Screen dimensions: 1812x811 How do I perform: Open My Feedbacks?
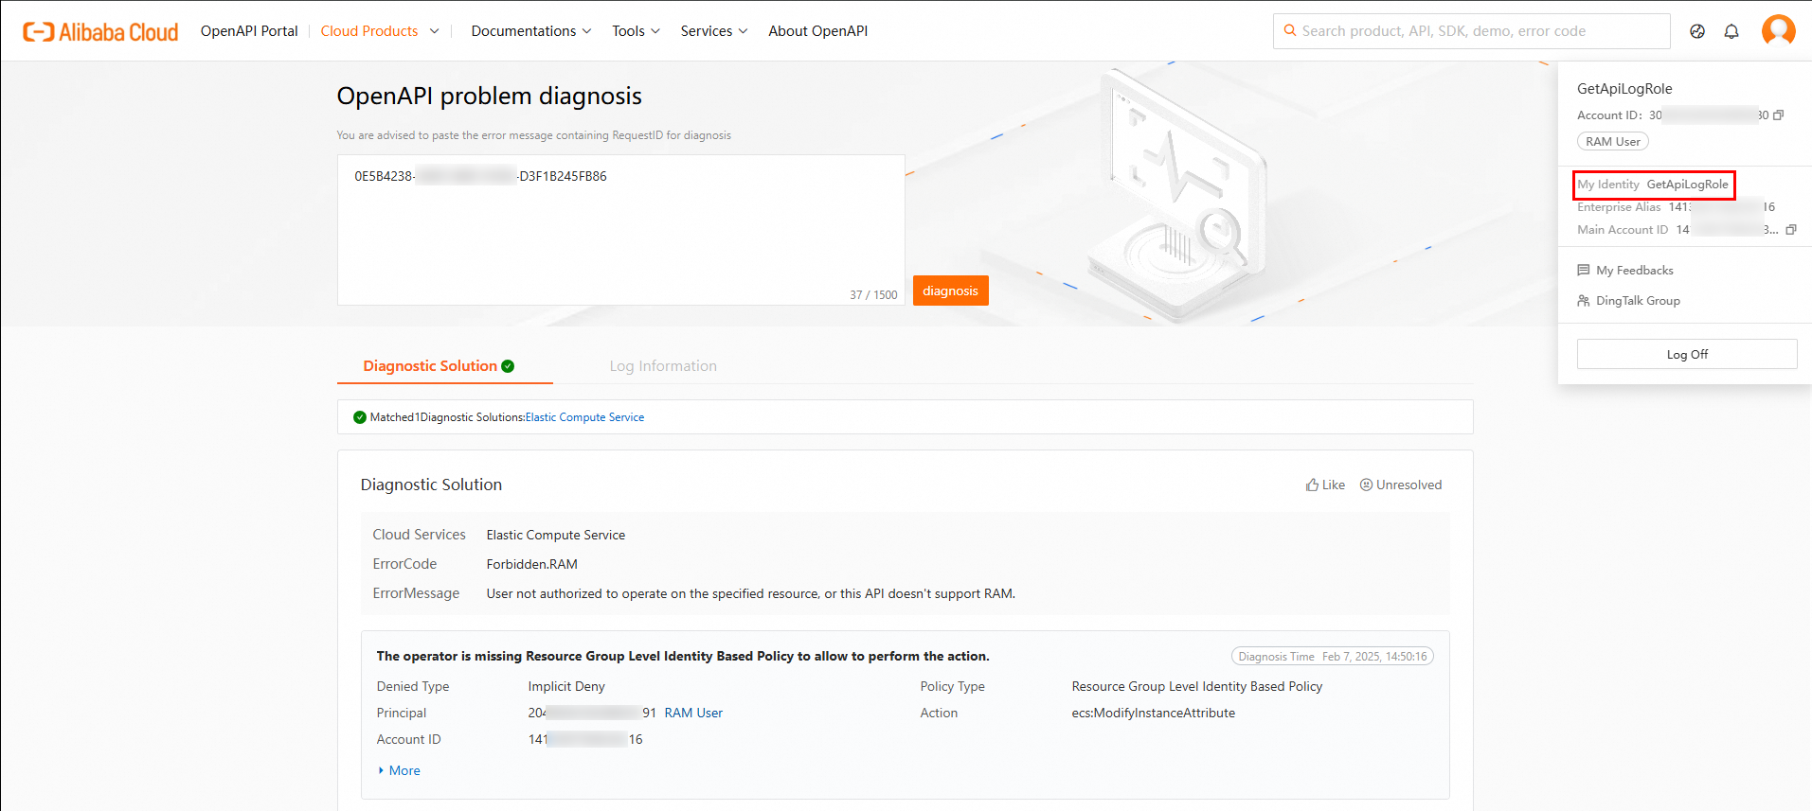[x=1634, y=271]
